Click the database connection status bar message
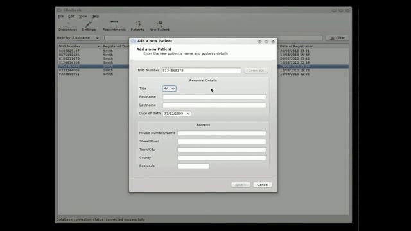The width and height of the screenshot is (411, 231). pos(101,219)
